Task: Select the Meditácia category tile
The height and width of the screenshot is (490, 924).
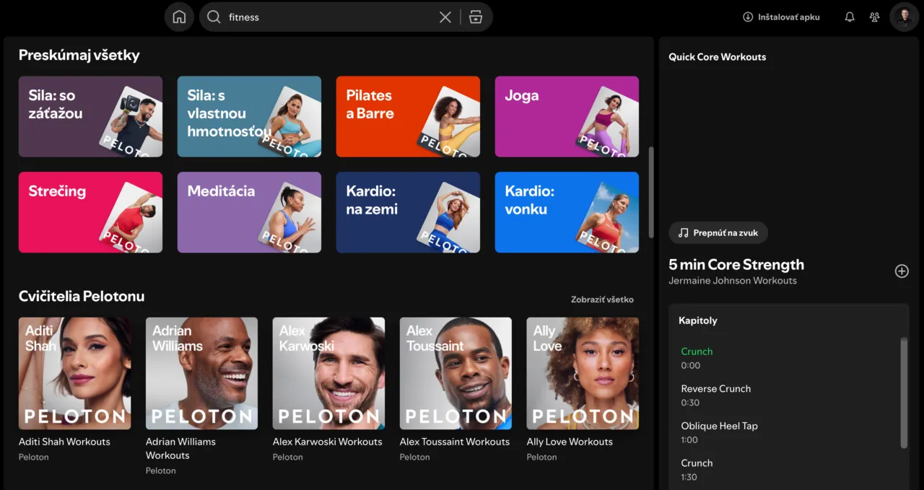Action: click(249, 212)
